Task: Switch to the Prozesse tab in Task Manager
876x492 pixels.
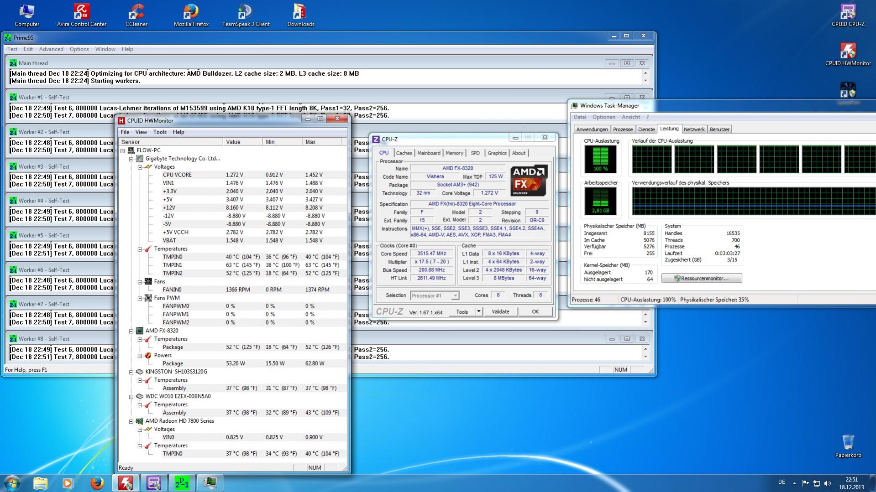Action: 623,129
